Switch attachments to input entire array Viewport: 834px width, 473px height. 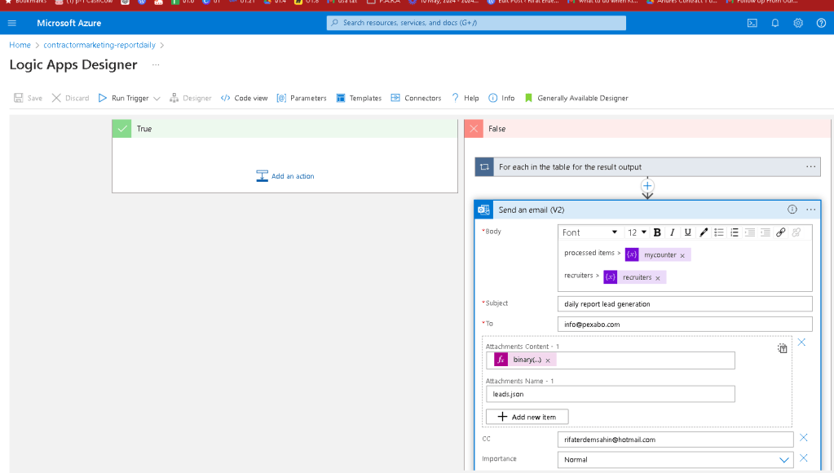click(x=782, y=348)
